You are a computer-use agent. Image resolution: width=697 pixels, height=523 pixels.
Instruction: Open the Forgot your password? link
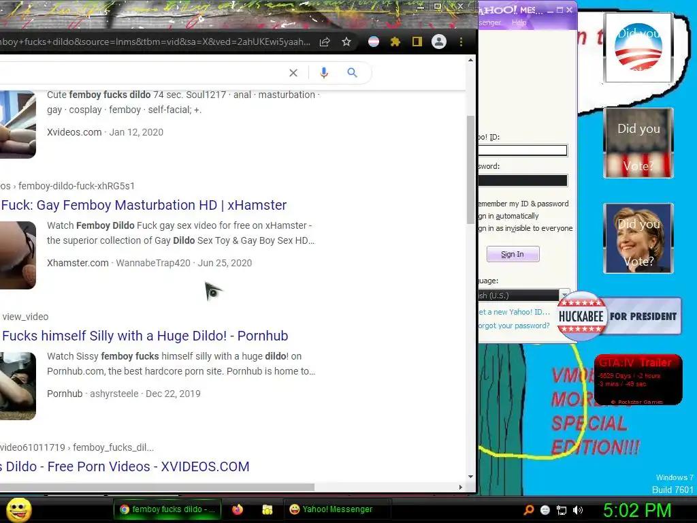point(514,326)
